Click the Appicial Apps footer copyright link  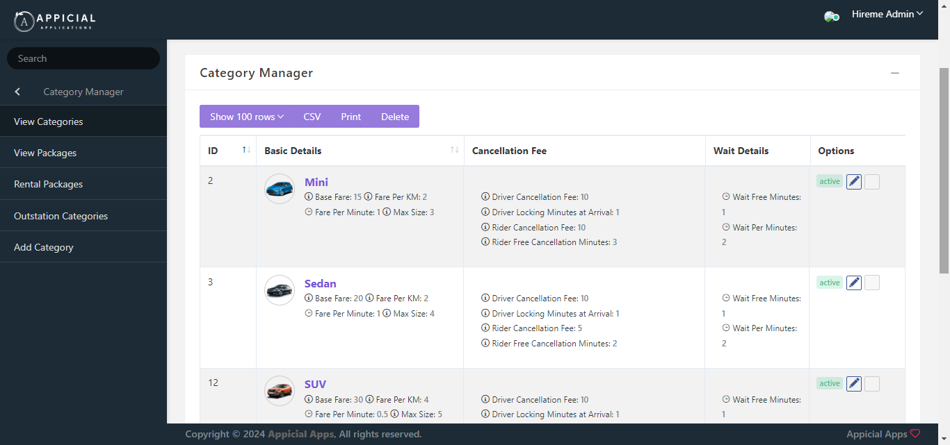pos(301,434)
